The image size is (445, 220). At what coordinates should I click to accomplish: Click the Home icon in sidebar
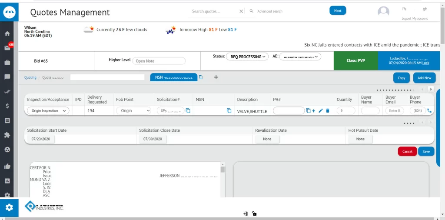(x=7, y=33)
